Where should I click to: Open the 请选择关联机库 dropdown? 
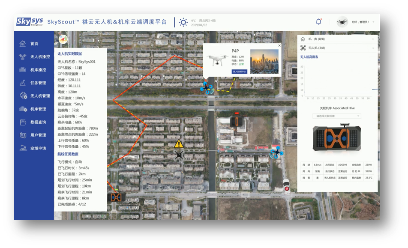(x=338, y=116)
